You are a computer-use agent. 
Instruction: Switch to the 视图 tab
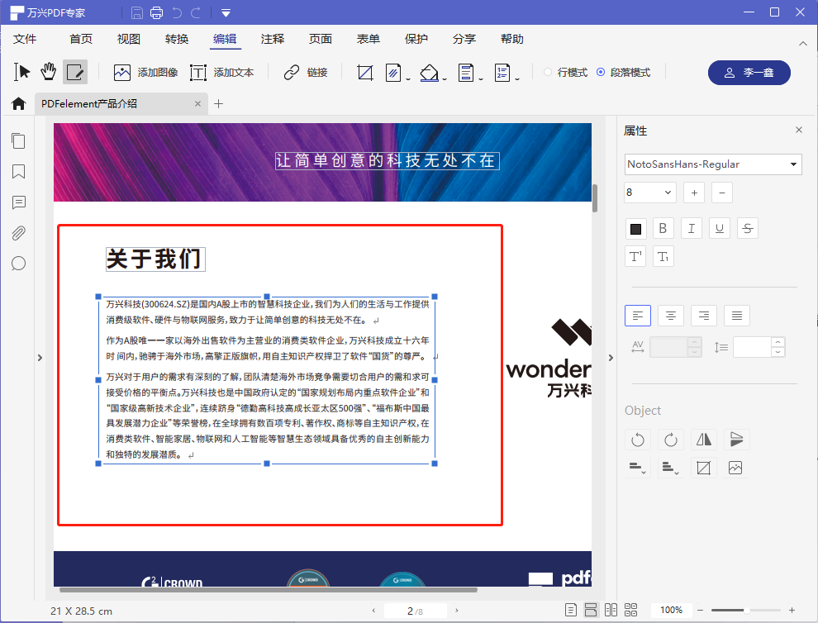(129, 39)
